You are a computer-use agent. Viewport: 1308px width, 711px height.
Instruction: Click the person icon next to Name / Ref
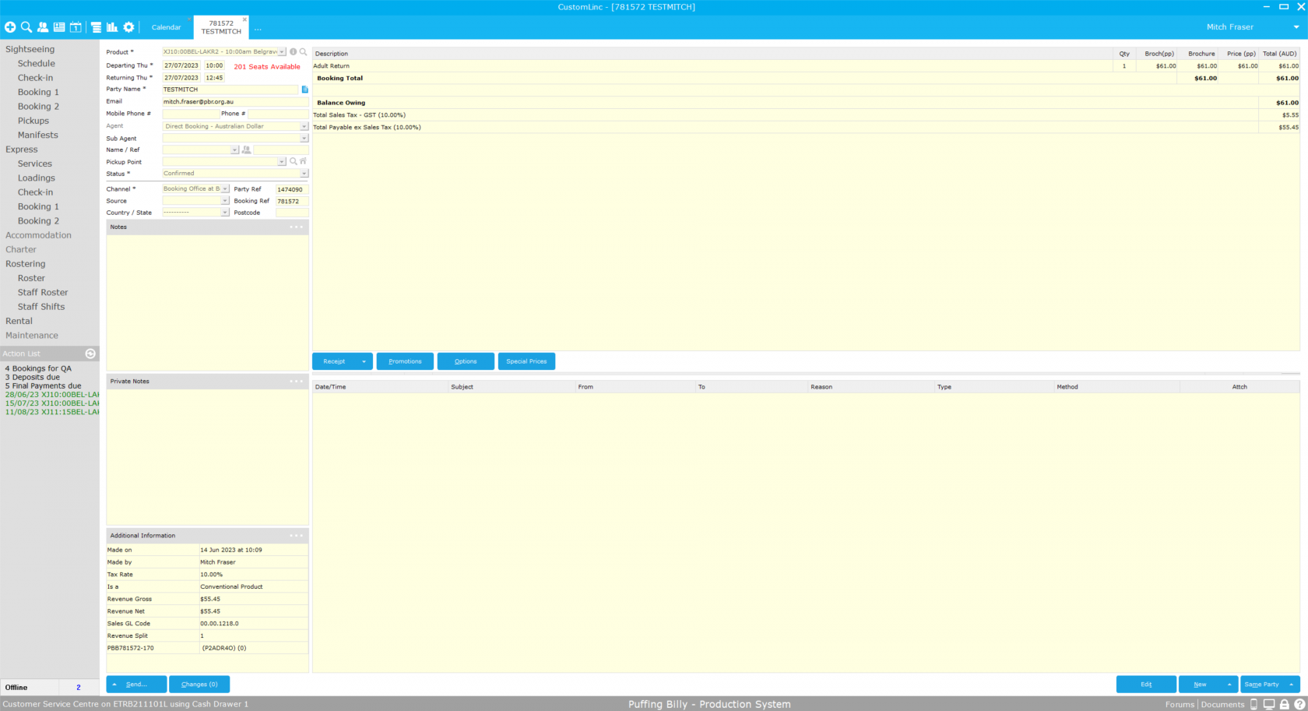(247, 150)
